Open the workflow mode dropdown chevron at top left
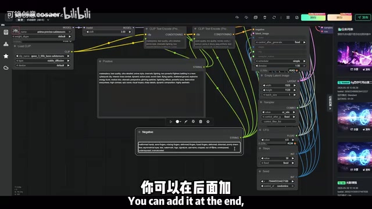This screenshot has height=209, width=372. pos(48,20)
